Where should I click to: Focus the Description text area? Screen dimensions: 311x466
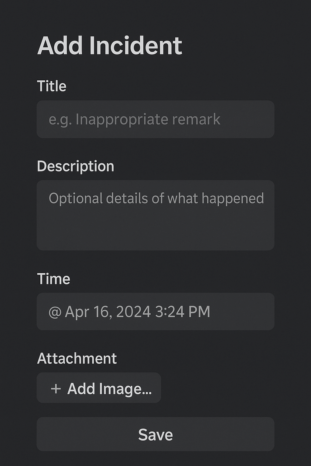(155, 215)
